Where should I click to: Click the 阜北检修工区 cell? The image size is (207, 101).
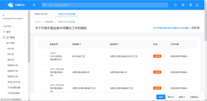click(x=79, y=56)
